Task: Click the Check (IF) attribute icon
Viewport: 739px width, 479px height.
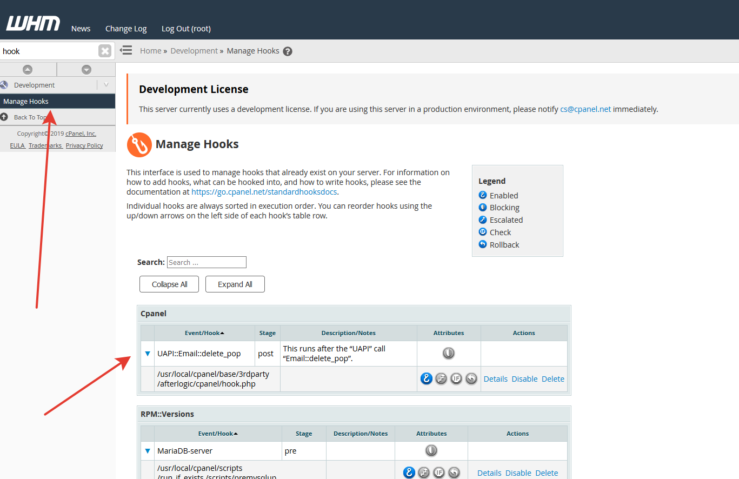Action: coord(456,378)
